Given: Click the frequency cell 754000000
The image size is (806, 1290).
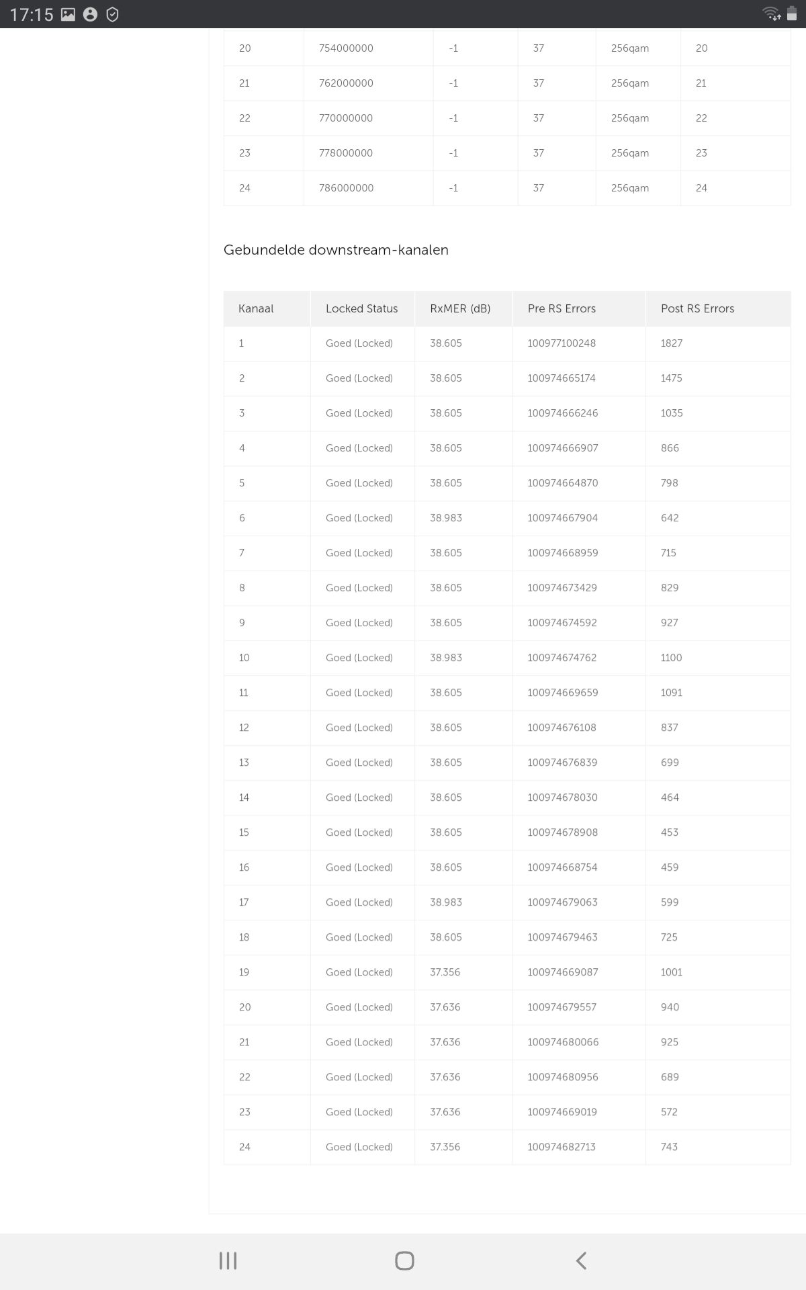Looking at the screenshot, I should 346,48.
